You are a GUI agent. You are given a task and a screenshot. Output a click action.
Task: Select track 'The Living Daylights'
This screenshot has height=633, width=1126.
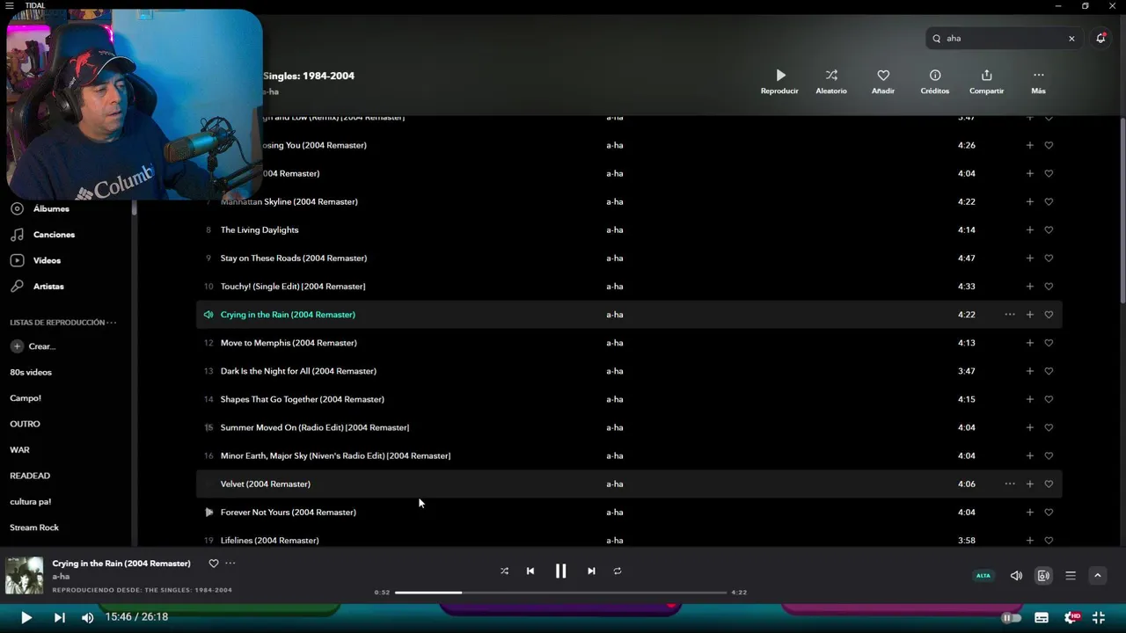coord(260,230)
